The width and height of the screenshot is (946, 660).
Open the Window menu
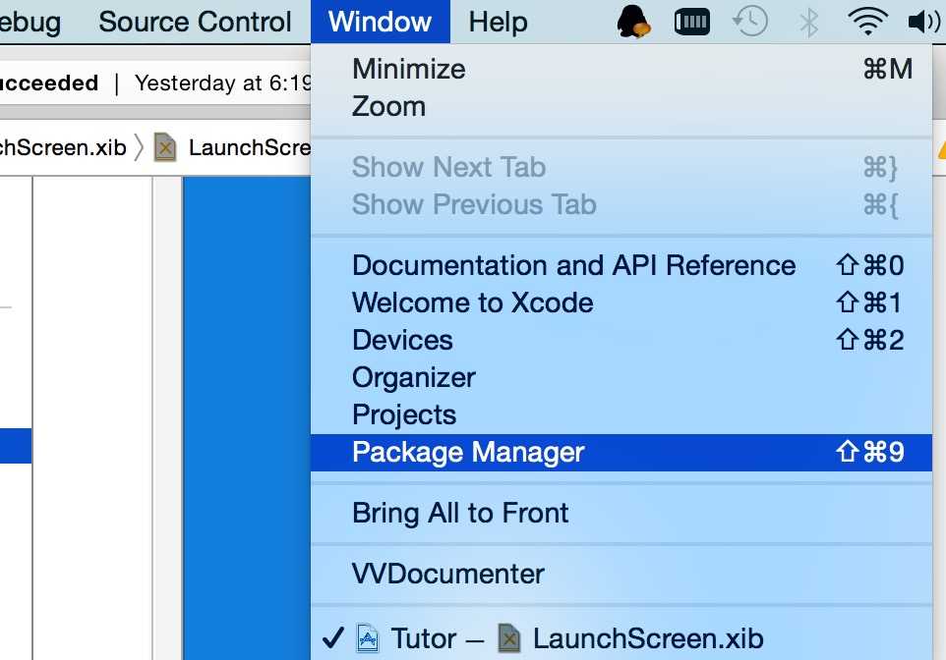[381, 22]
